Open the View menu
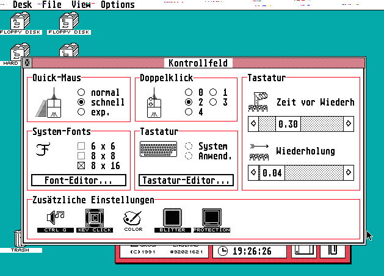384x276 pixels. pyautogui.click(x=81, y=5)
